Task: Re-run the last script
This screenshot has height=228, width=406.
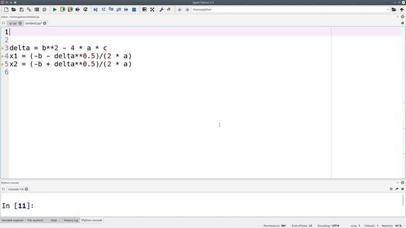Action: coord(86,9)
